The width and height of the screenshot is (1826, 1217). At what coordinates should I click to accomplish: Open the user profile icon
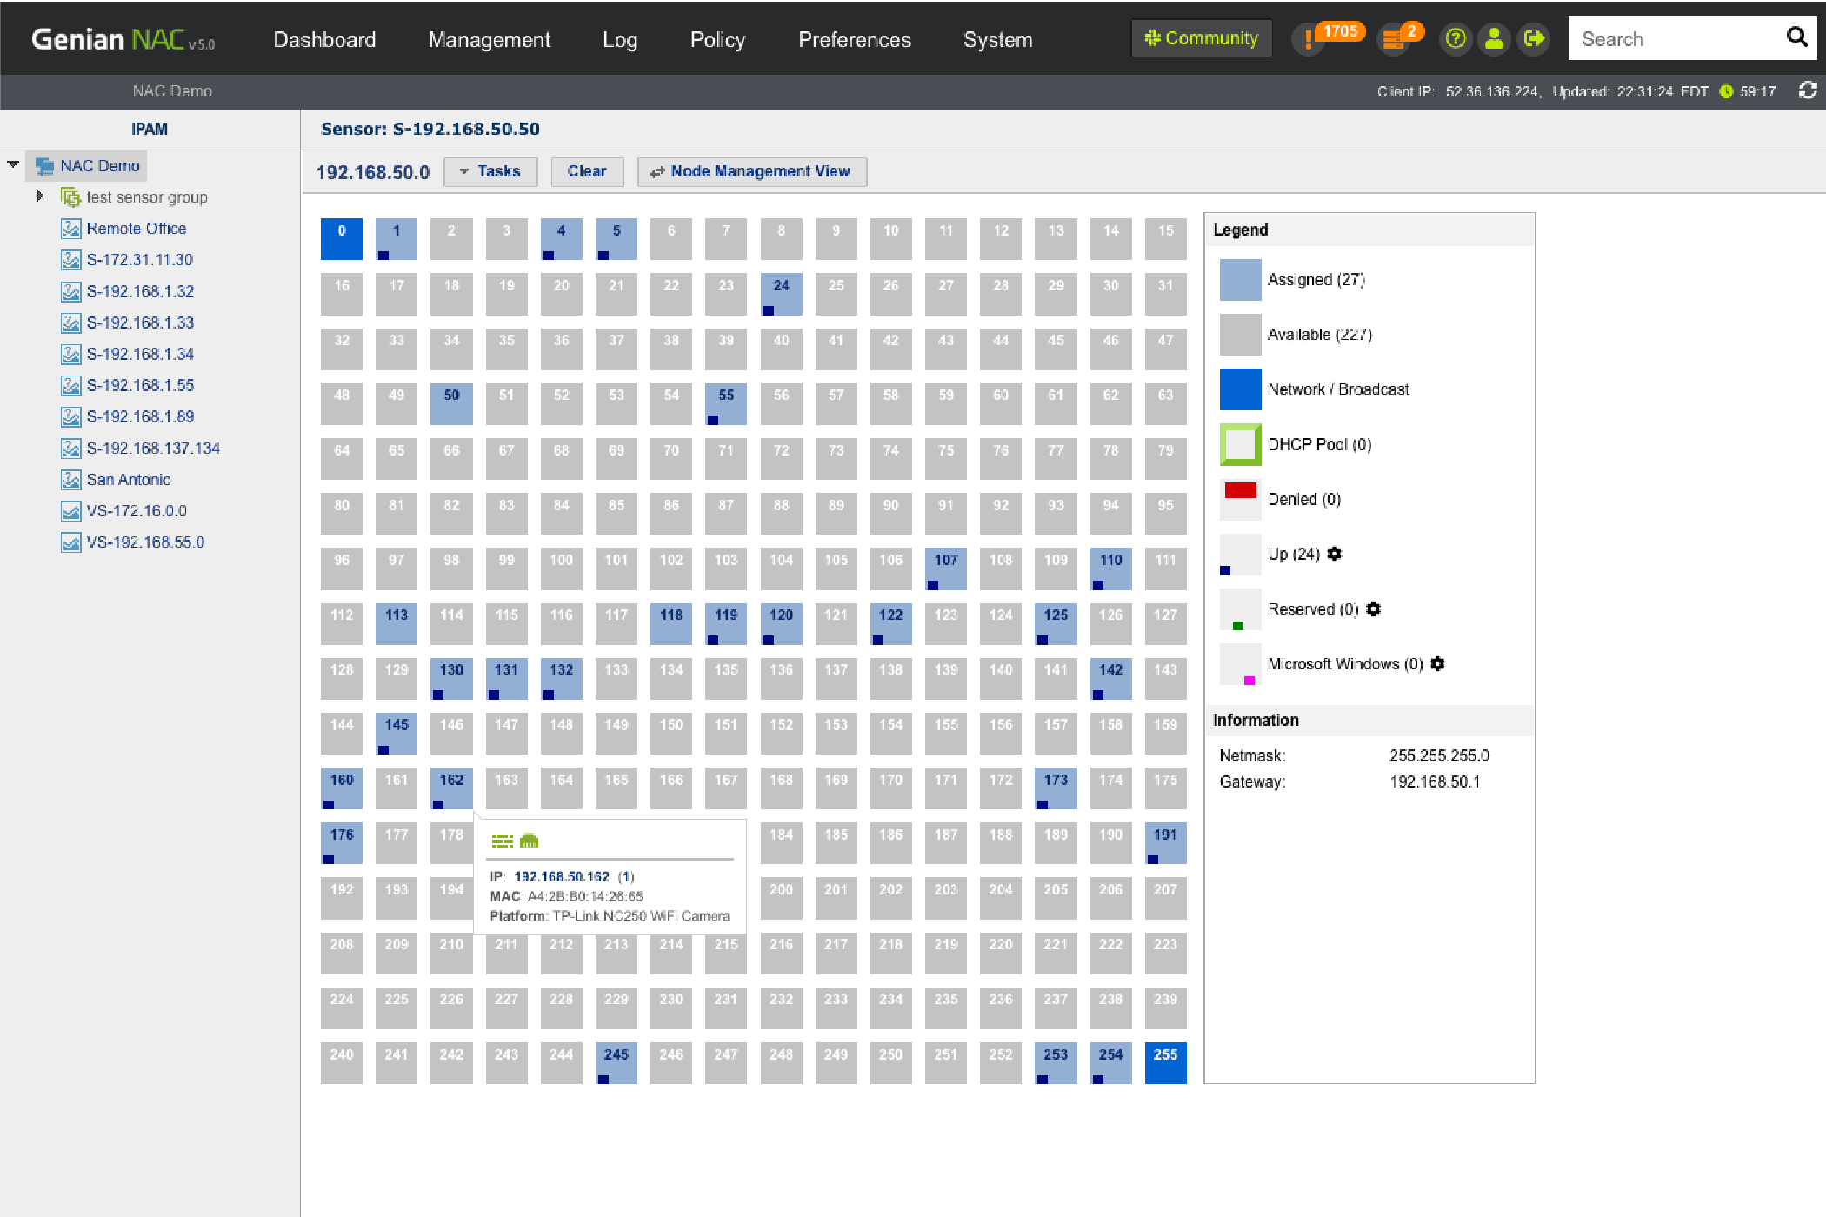pos(1494,39)
